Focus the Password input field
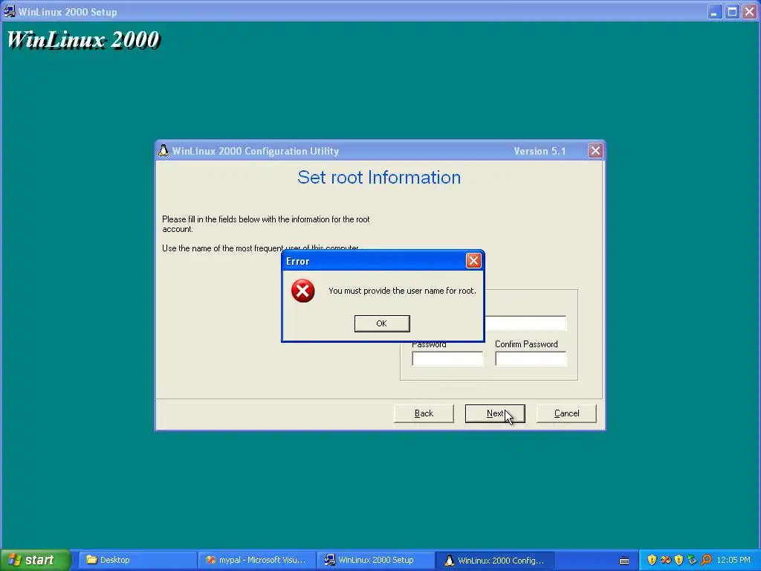This screenshot has width=761, height=571. (x=447, y=359)
